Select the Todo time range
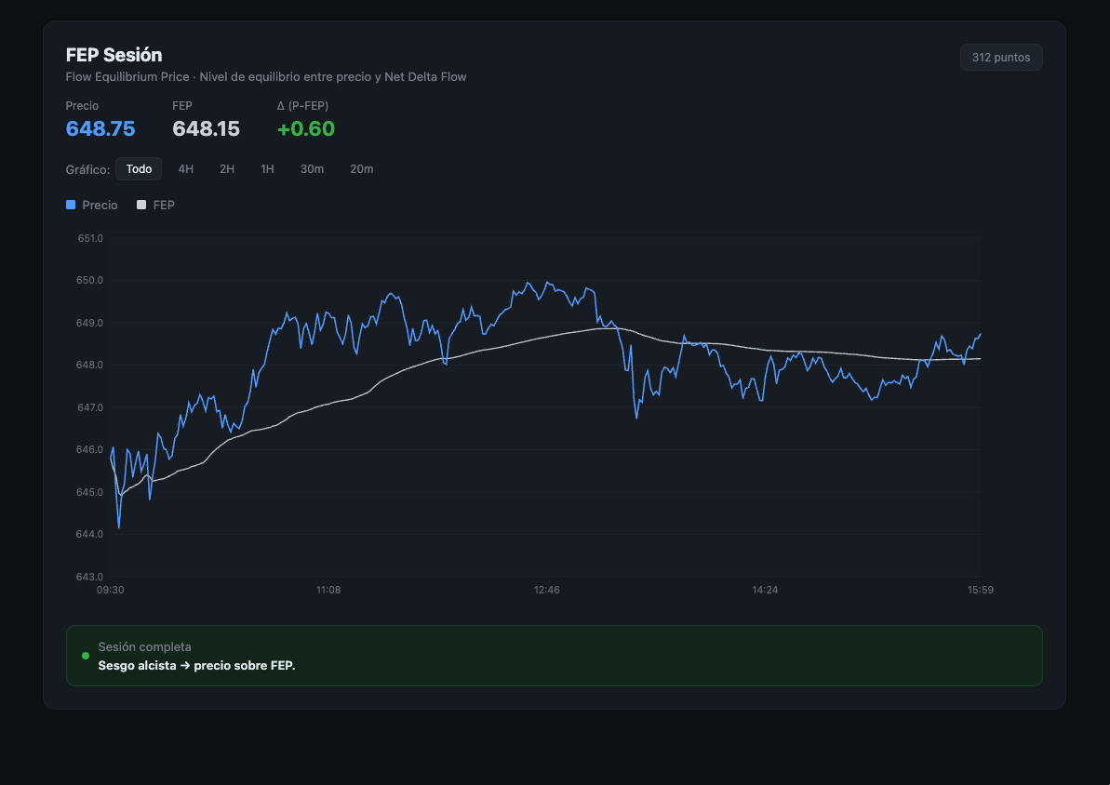 point(138,168)
